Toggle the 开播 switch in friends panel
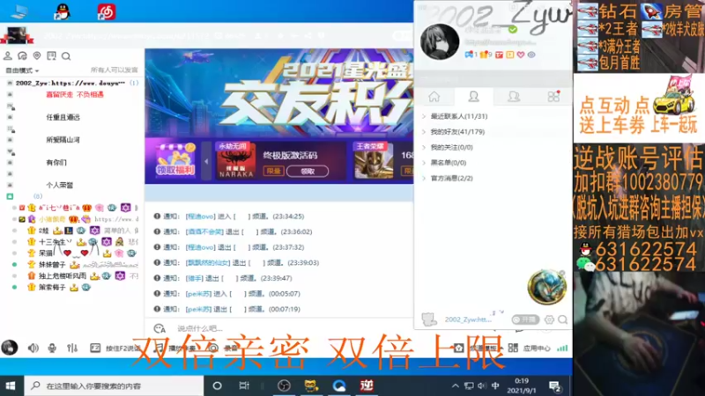Screen dimensions: 705x396 525,319
